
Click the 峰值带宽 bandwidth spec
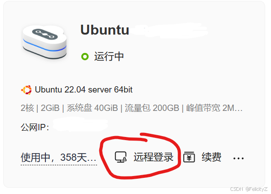[214, 108]
